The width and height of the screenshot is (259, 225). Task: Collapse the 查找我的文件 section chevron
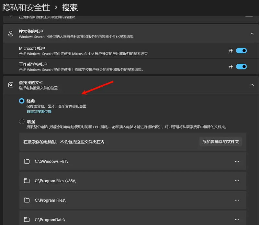point(252,85)
